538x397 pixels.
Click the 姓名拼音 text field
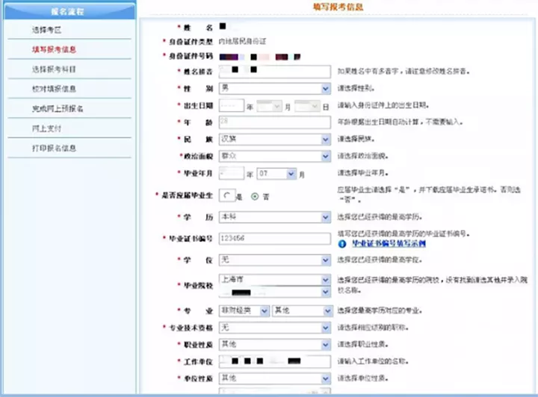pos(274,71)
